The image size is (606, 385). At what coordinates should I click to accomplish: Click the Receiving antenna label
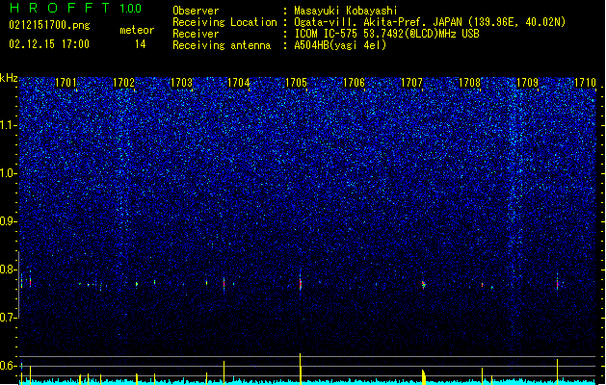tap(222, 45)
